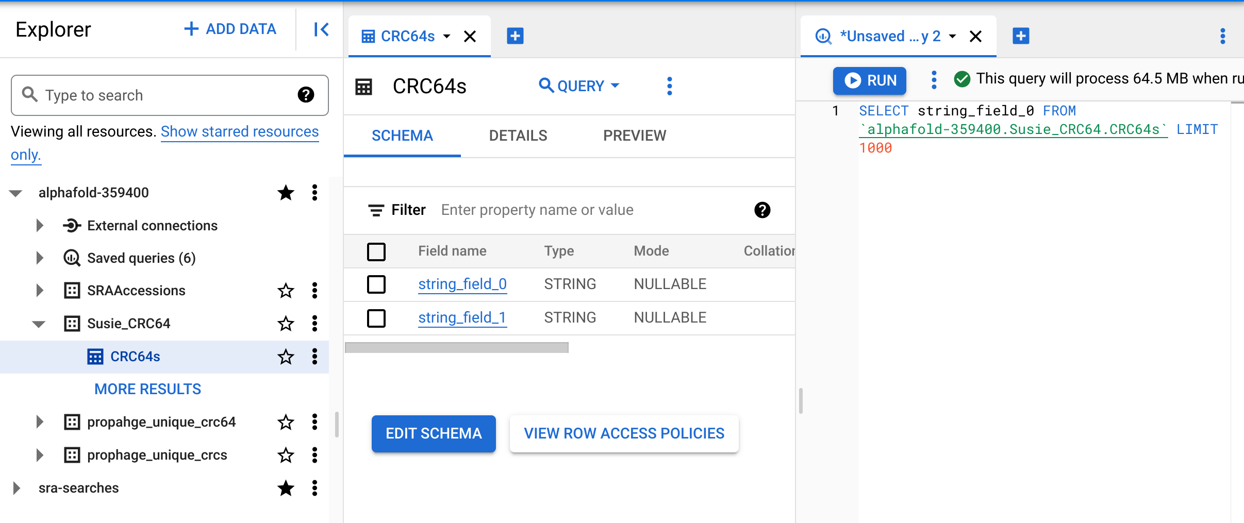The height and width of the screenshot is (523, 1244).
Task: Expand the SRAAccessions dataset
Action: coord(40,291)
